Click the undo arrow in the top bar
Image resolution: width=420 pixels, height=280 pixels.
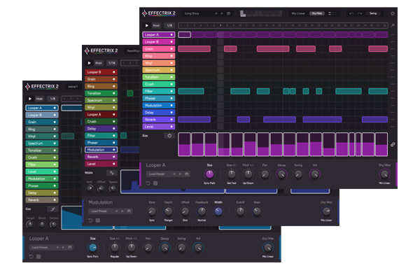tap(351, 13)
